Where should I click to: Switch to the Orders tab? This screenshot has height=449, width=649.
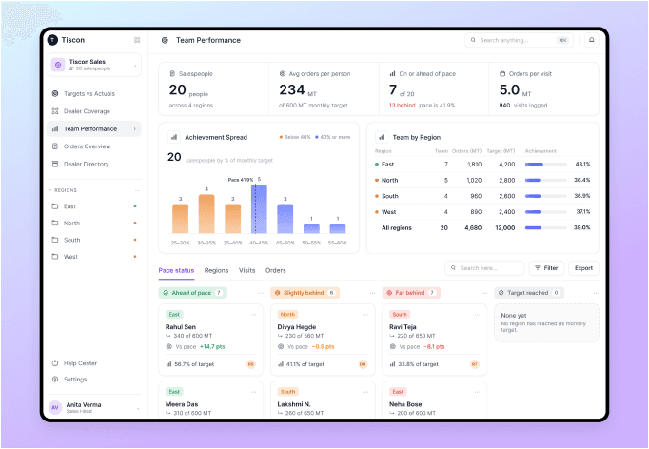(x=276, y=270)
